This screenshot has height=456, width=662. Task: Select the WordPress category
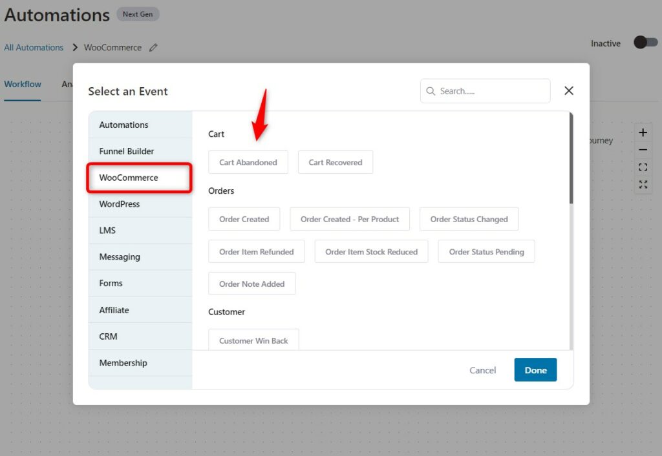140,203
